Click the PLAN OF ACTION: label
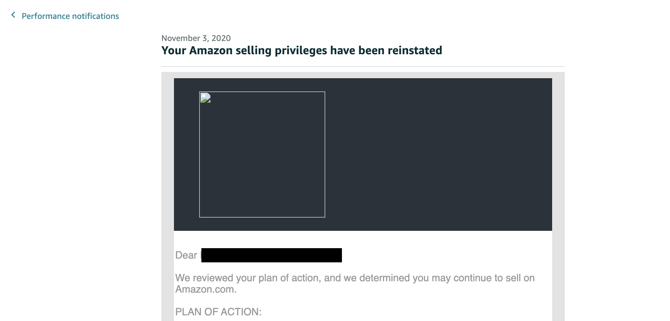 point(218,312)
